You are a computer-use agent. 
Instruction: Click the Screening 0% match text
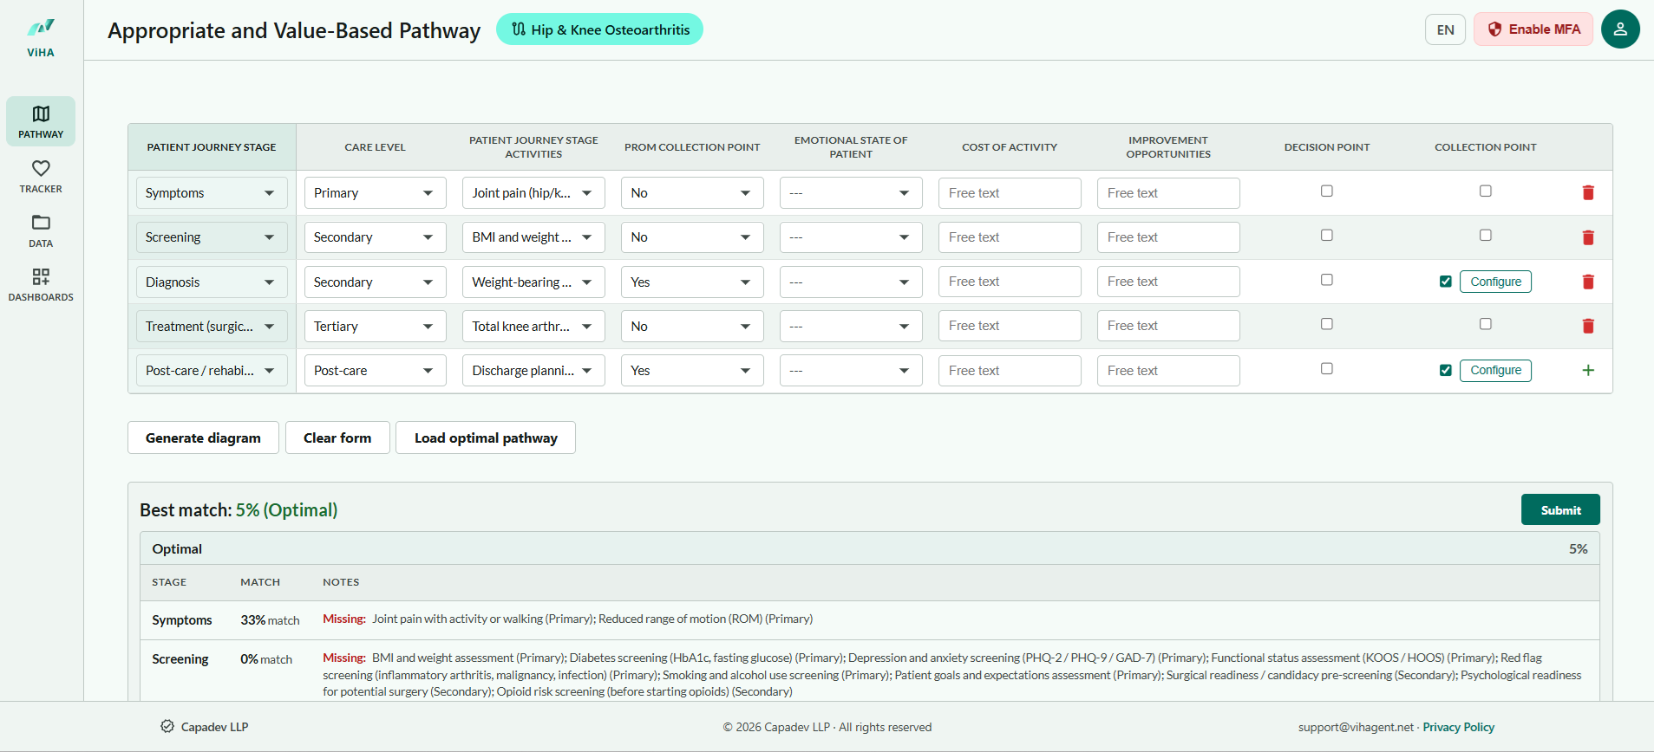266,659
